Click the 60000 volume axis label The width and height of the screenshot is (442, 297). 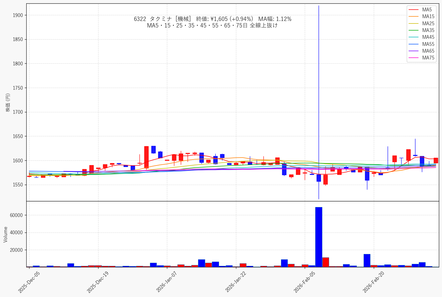[16, 215]
